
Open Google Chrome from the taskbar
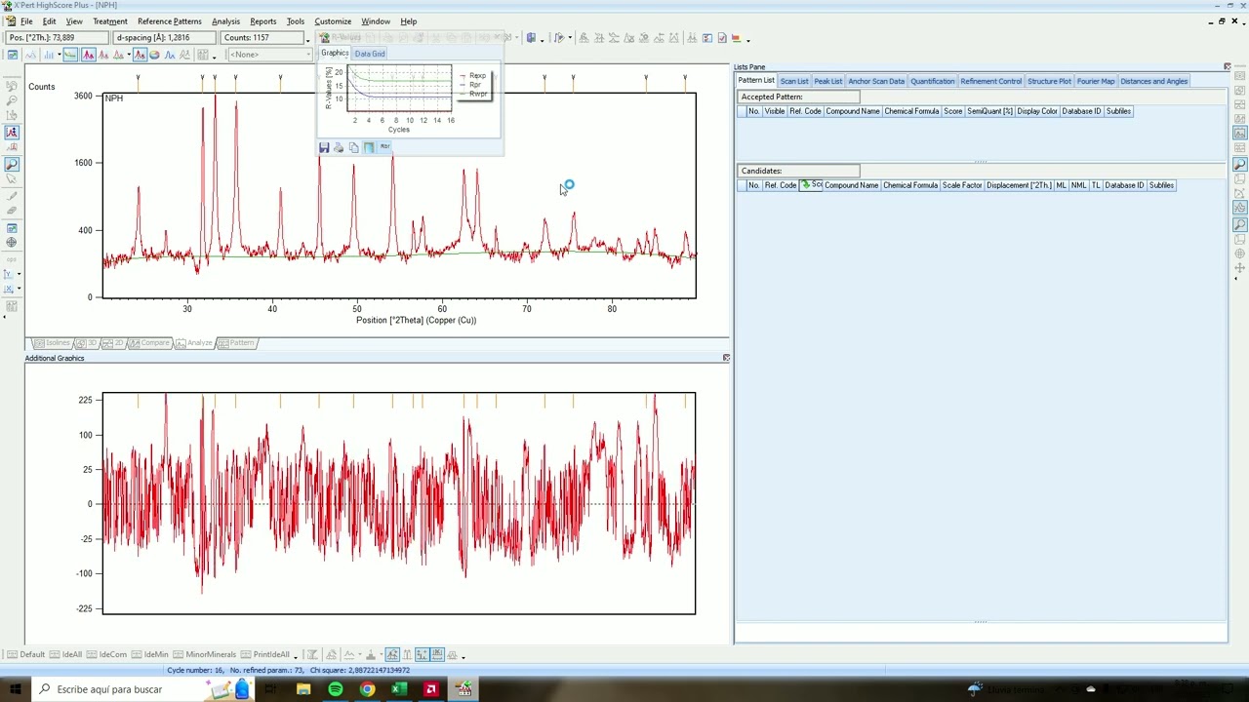coord(367,689)
